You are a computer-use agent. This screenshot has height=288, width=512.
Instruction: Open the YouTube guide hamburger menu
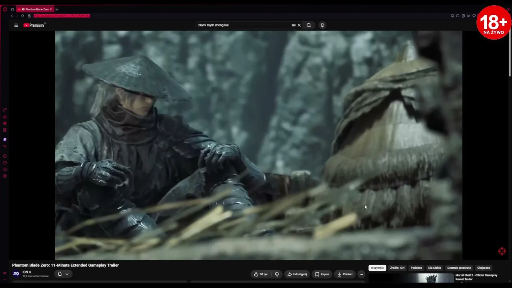[16, 25]
